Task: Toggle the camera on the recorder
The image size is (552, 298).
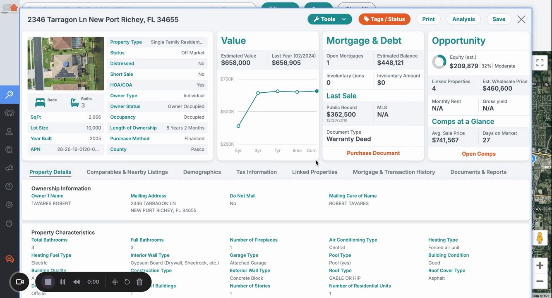Action: coord(19,282)
